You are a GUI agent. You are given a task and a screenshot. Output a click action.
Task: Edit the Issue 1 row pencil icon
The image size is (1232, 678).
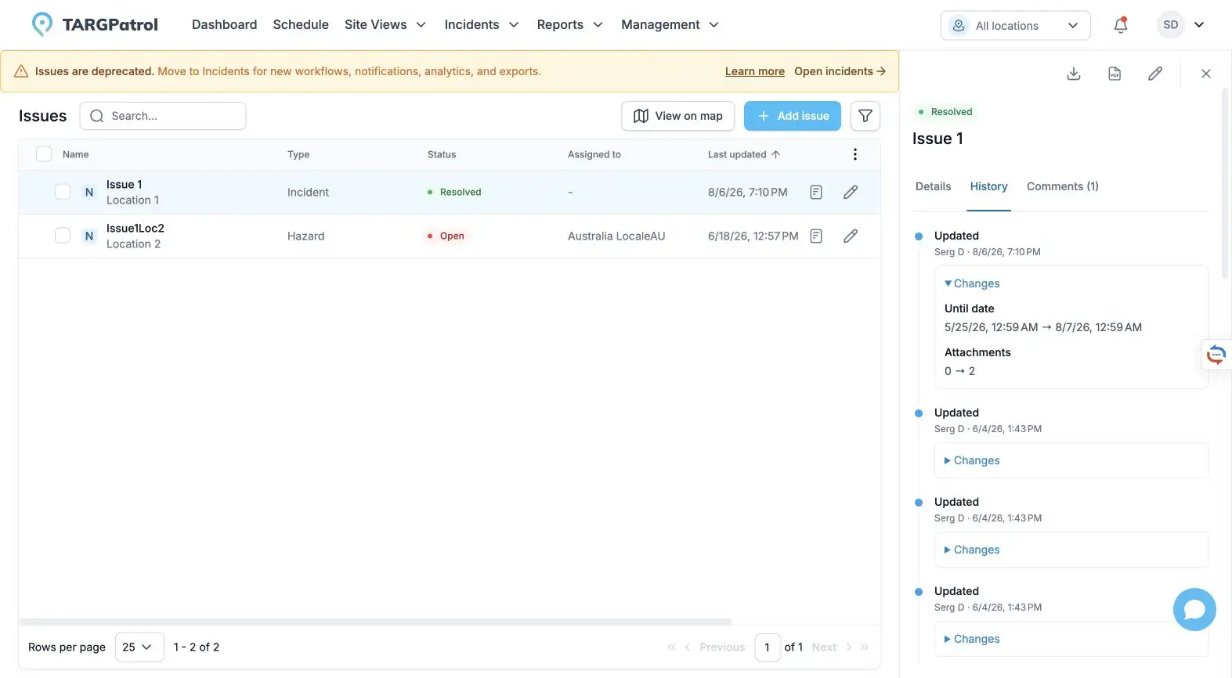coord(851,192)
